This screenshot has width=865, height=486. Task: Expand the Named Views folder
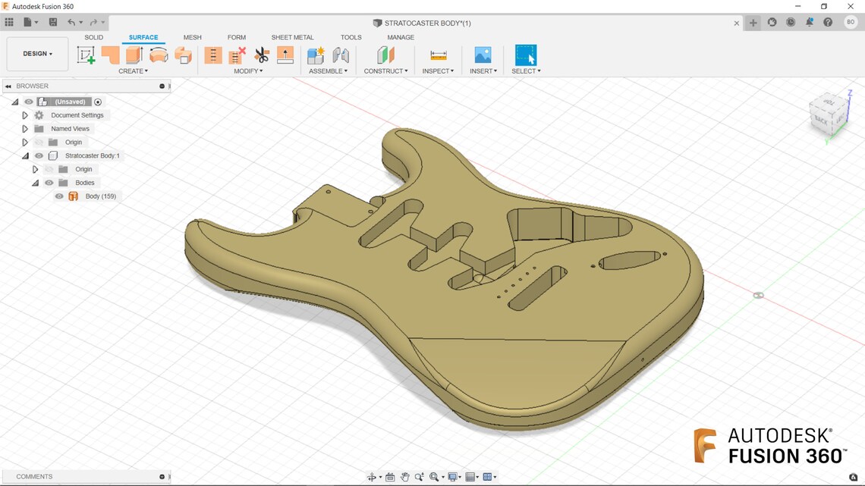[25, 128]
